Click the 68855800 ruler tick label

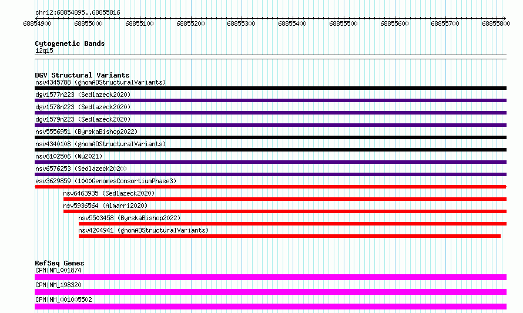click(x=496, y=23)
